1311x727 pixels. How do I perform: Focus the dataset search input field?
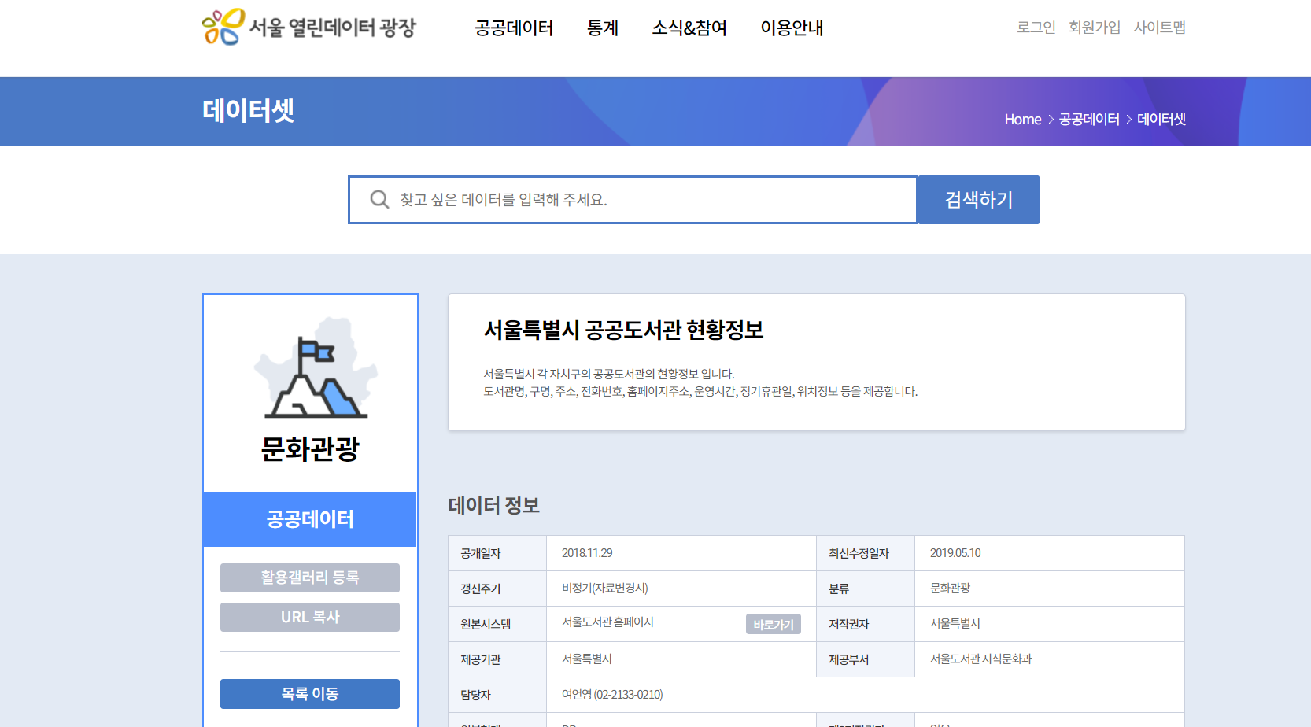(x=633, y=200)
